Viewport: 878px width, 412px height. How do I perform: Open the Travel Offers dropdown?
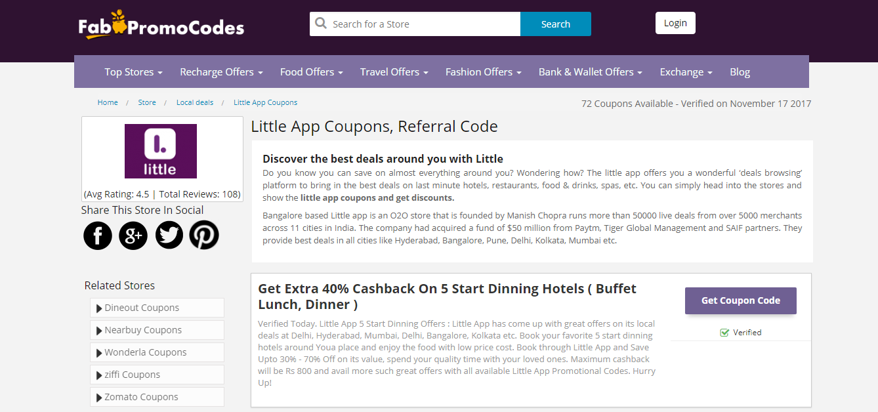(x=394, y=72)
